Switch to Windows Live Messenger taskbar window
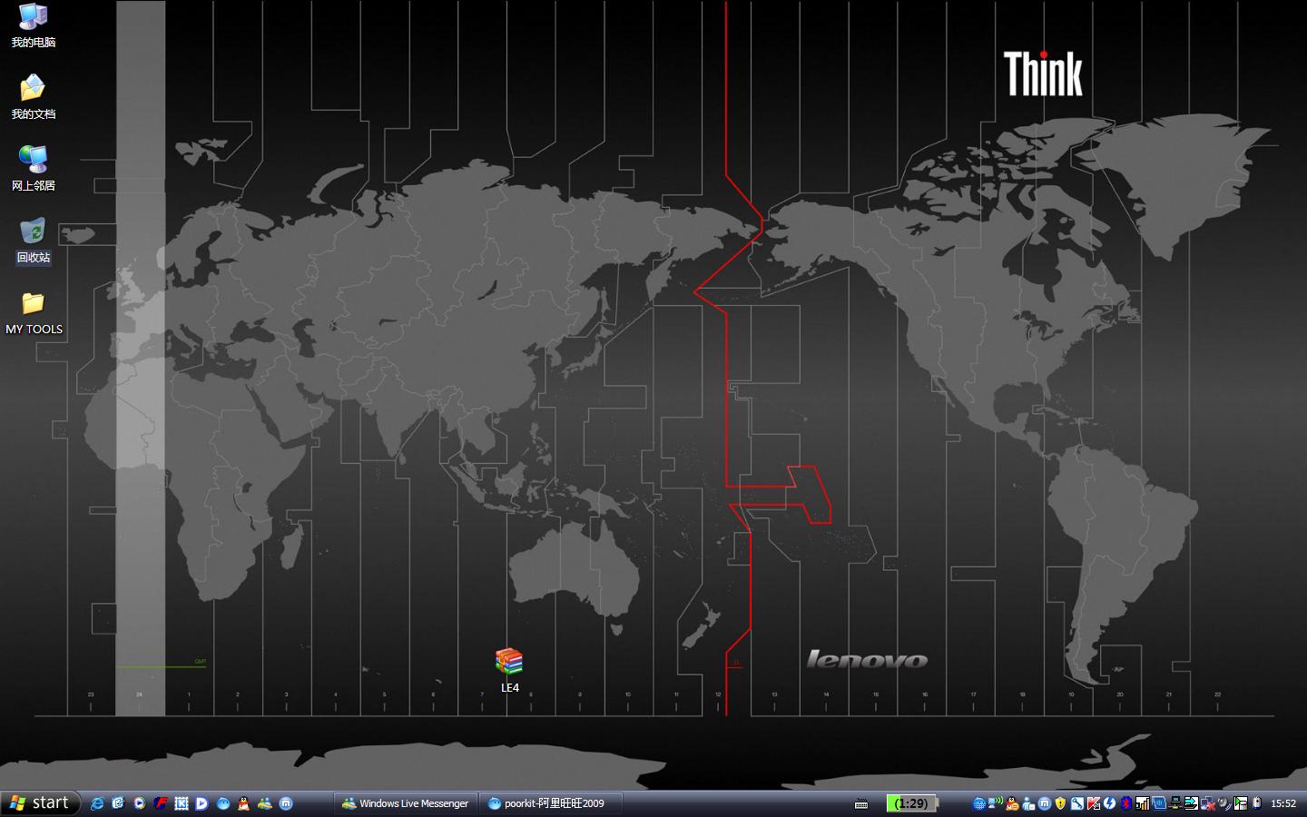 point(406,803)
